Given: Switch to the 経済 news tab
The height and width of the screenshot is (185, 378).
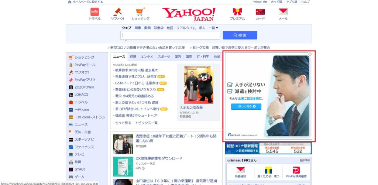Looking at the screenshot, I should pyautogui.click(x=133, y=57).
